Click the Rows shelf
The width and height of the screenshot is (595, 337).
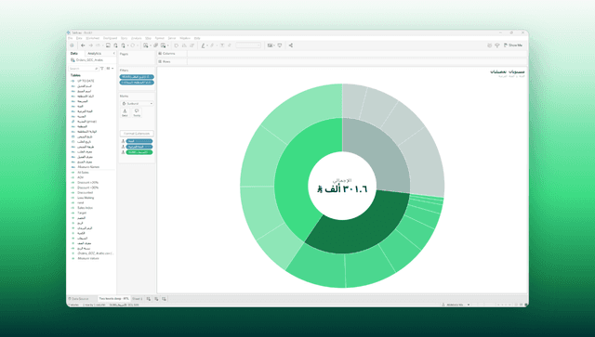pos(341,61)
